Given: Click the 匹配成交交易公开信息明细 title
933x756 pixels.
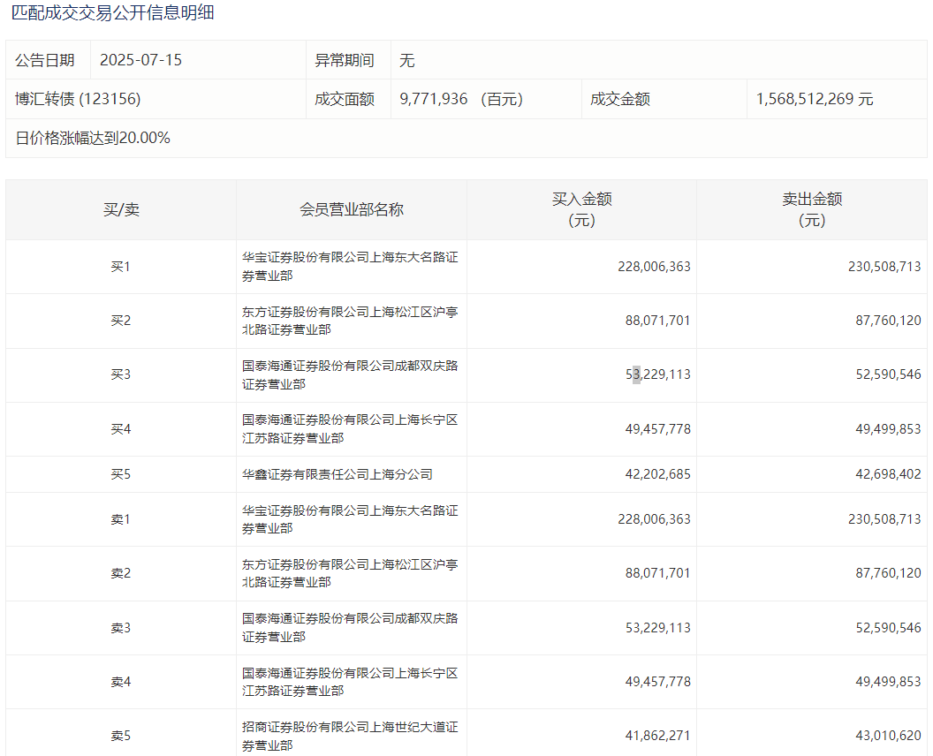Looking at the screenshot, I should tap(112, 13).
